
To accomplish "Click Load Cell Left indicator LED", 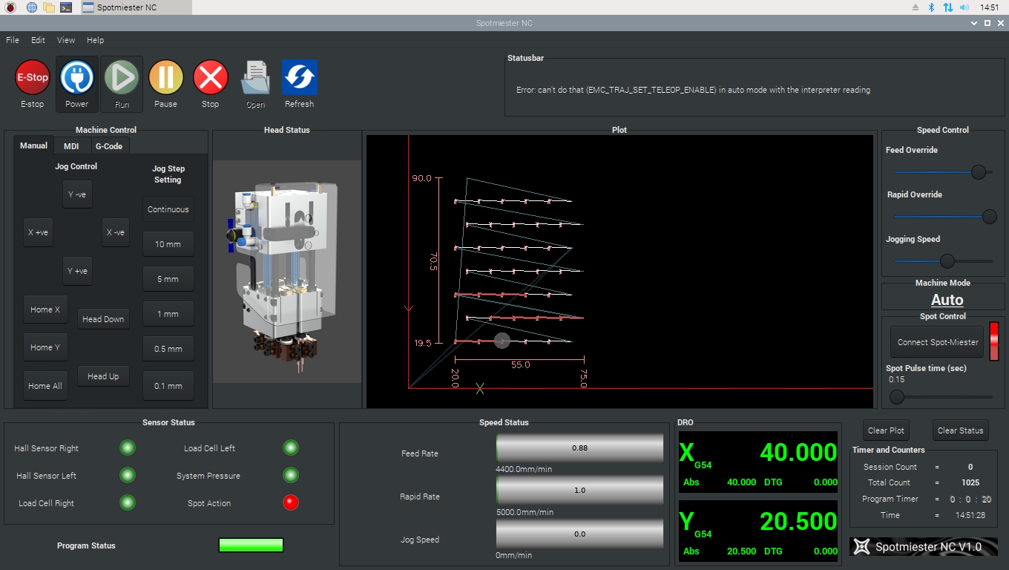I will tap(291, 448).
